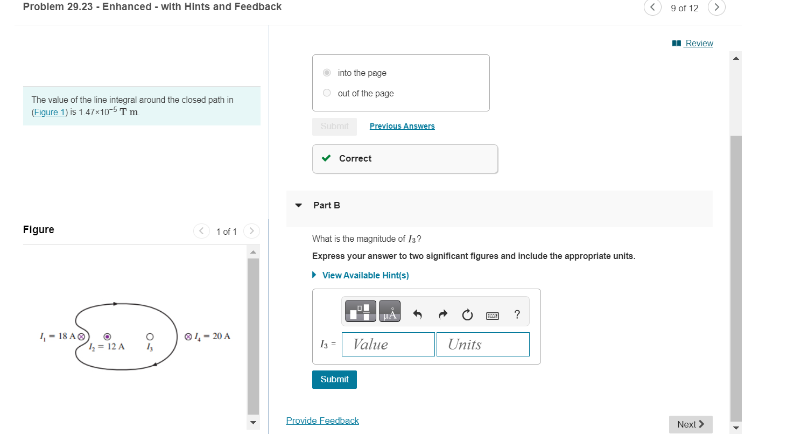Advance to problem 10 using right arrow

pyautogui.click(x=716, y=8)
